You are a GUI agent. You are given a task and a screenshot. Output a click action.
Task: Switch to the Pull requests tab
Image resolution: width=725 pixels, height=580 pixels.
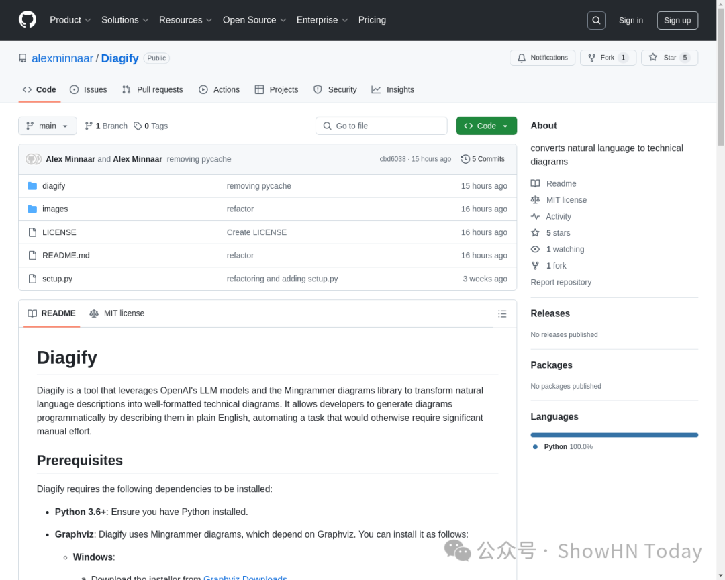pos(152,90)
